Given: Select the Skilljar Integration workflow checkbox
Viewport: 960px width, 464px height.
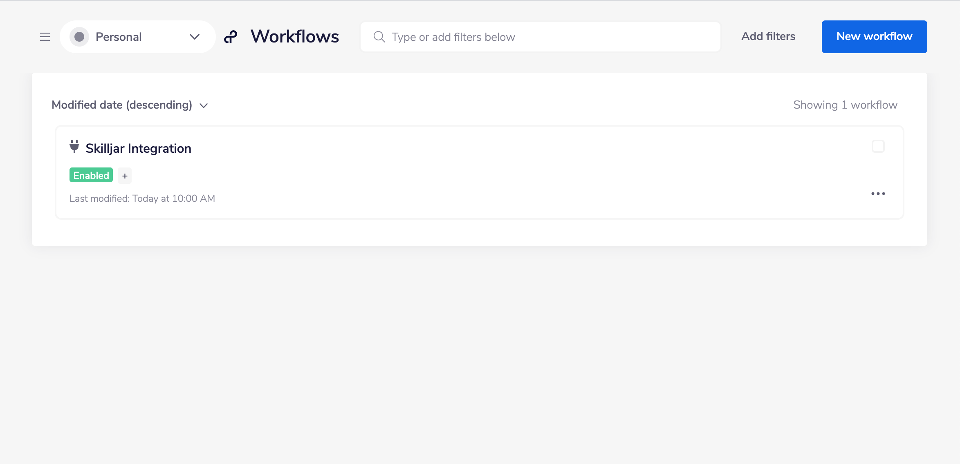Looking at the screenshot, I should (878, 146).
